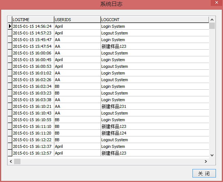Click horizontal scrollbar right arrow
Screen dimensions: 223x182
tap(206, 162)
